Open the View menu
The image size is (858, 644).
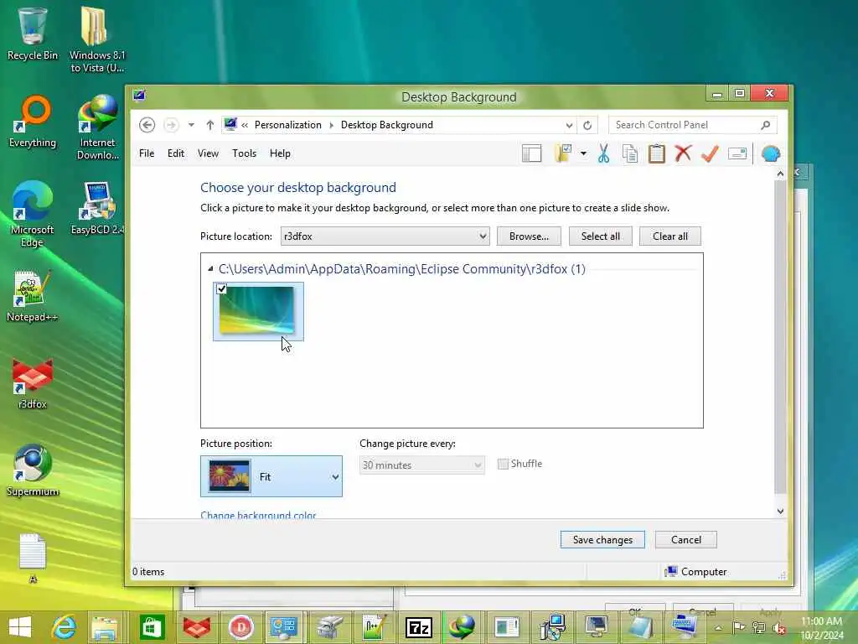[208, 153]
